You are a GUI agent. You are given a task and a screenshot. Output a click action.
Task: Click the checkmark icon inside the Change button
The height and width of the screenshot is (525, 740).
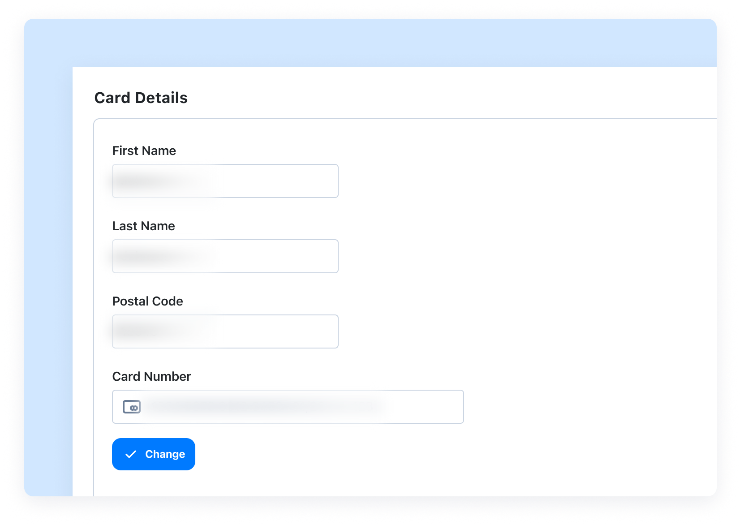130,454
